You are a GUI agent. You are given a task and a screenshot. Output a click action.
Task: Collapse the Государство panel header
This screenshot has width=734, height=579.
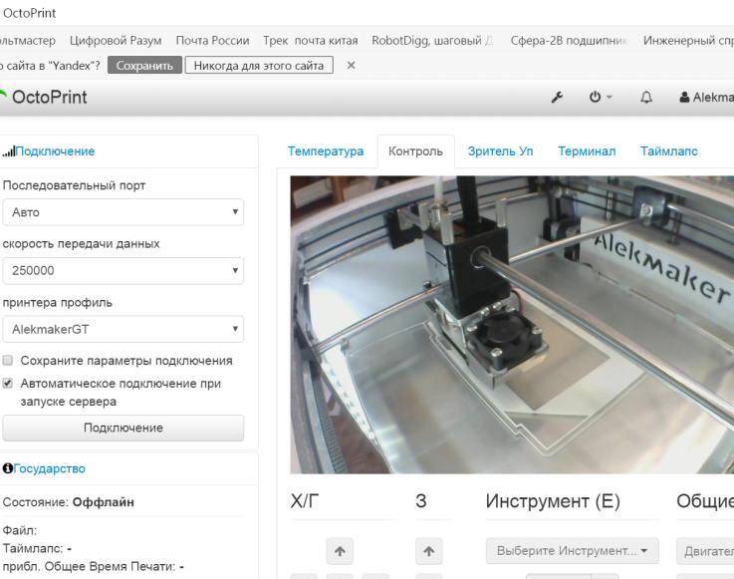tap(49, 468)
